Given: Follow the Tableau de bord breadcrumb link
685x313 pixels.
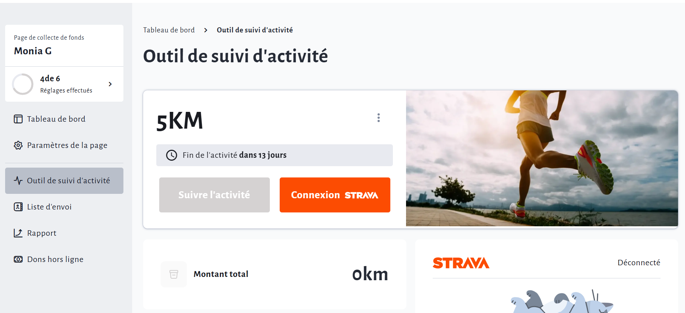Looking at the screenshot, I should pos(169,30).
